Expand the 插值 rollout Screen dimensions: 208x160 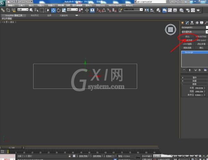pos(194,81)
